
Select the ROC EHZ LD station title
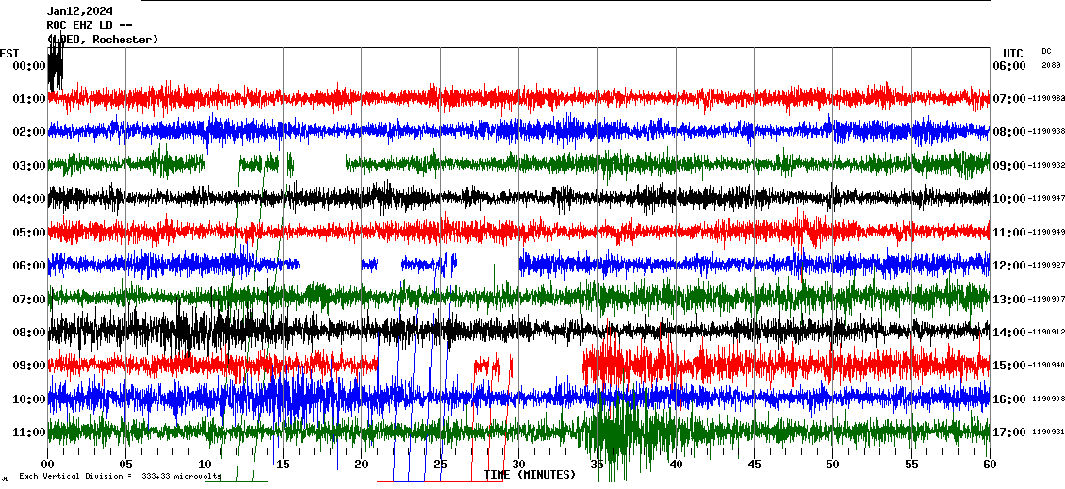(x=89, y=25)
